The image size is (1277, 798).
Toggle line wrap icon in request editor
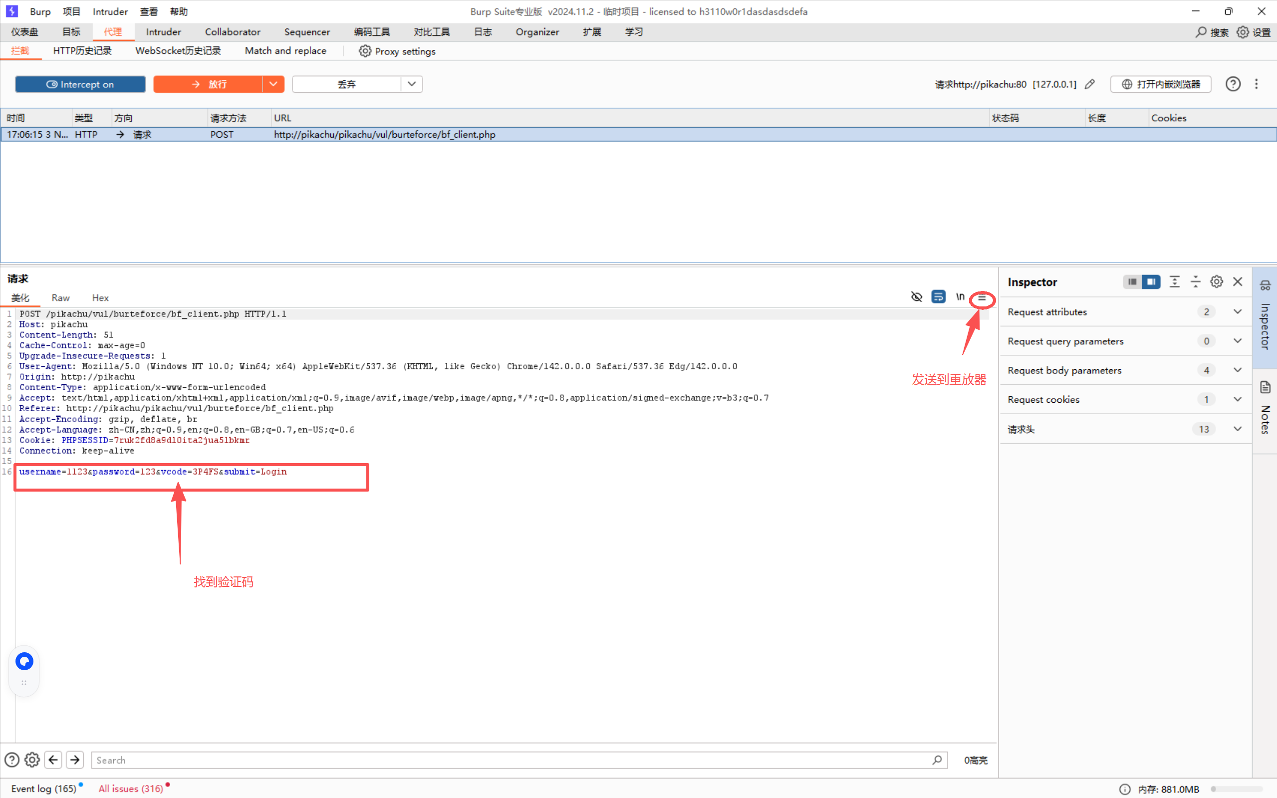[x=938, y=296]
